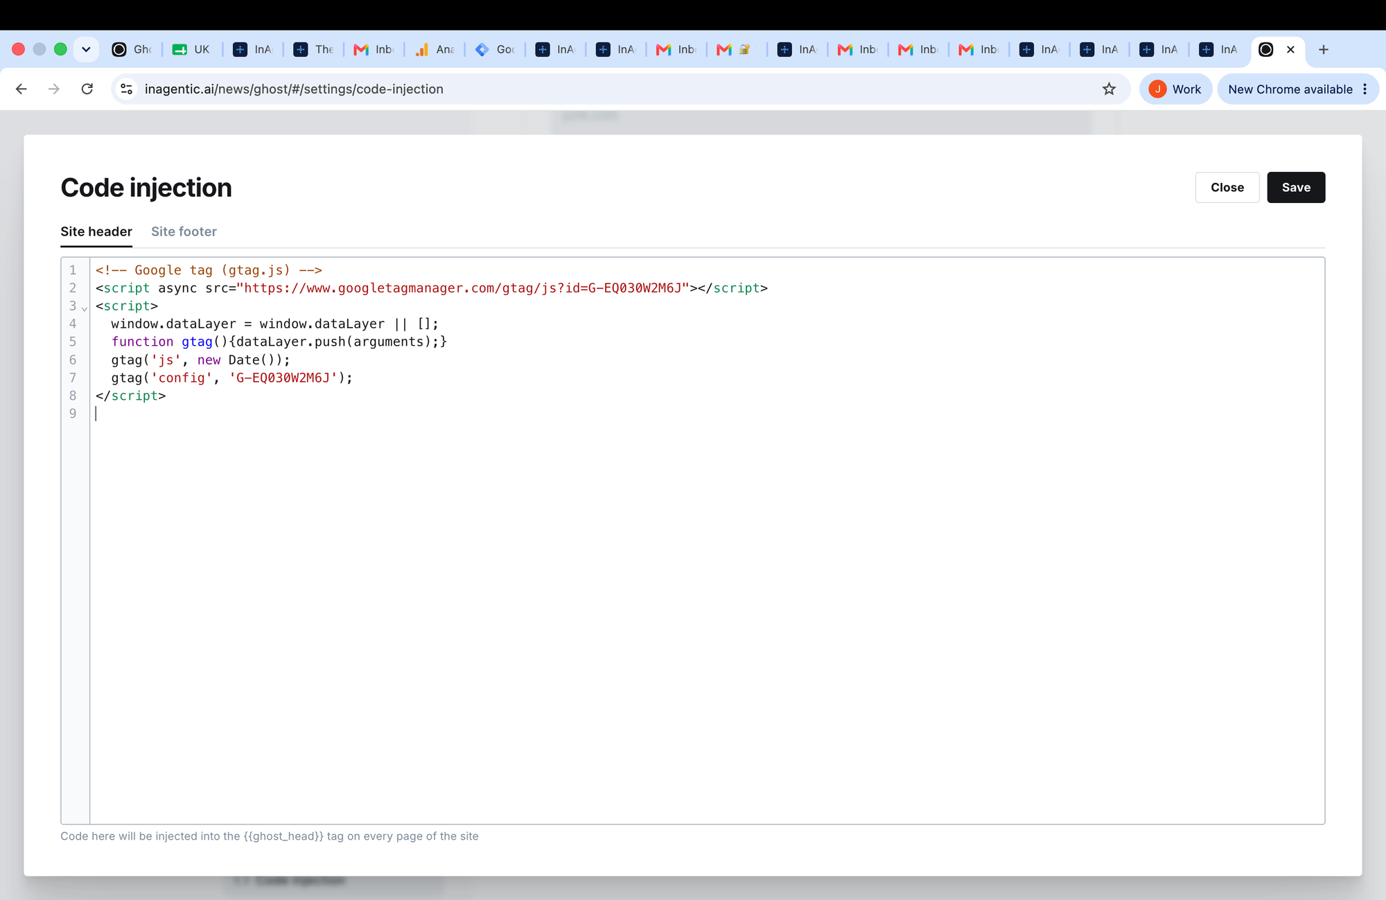The width and height of the screenshot is (1386, 900).
Task: Click the Google tag comment on line 1
Action: click(x=209, y=270)
